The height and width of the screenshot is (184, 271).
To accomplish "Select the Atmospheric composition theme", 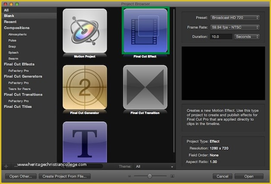I will click(x=17, y=35).
